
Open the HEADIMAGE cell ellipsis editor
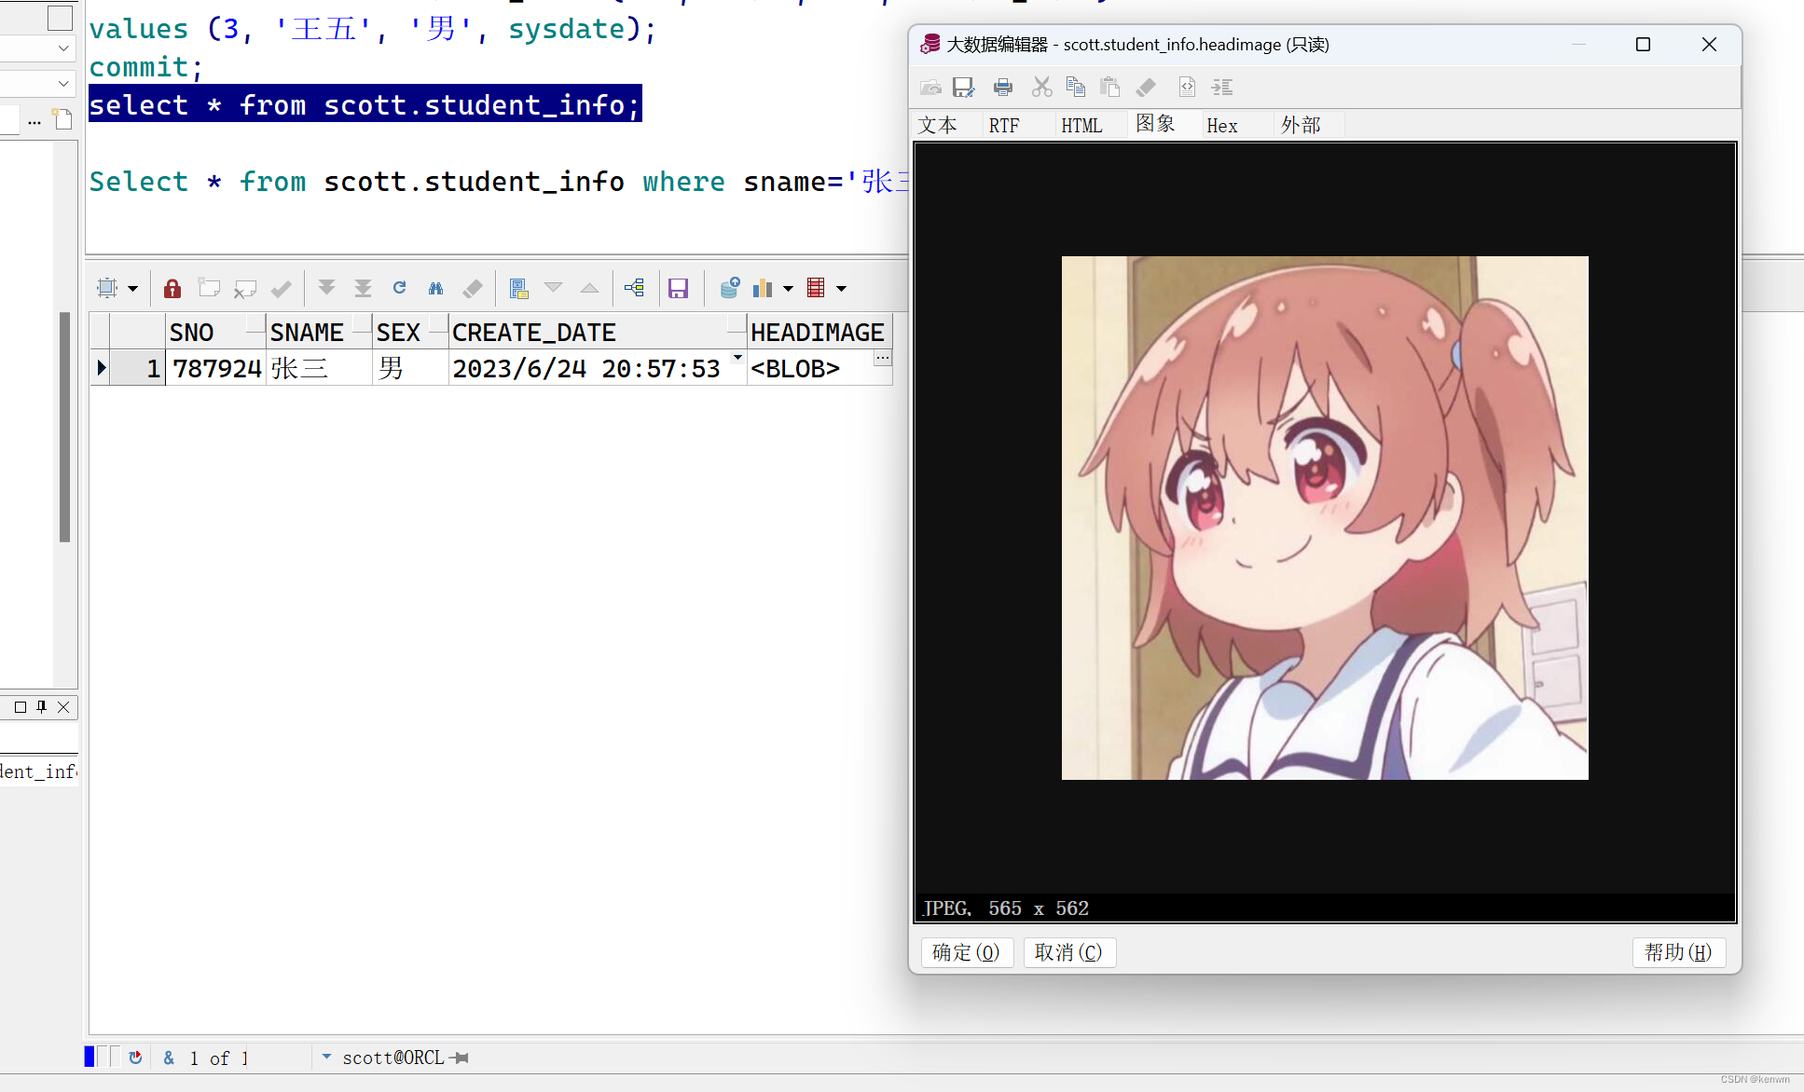[882, 358]
